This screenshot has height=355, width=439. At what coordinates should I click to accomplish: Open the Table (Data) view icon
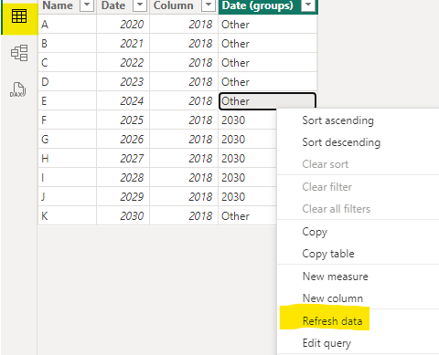19,16
